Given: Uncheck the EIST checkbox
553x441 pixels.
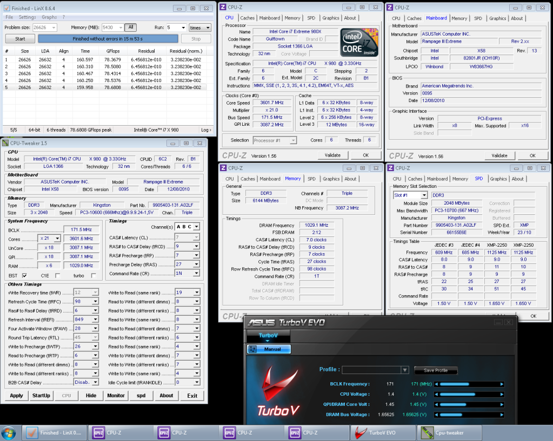Looking at the screenshot, I should (24, 275).
